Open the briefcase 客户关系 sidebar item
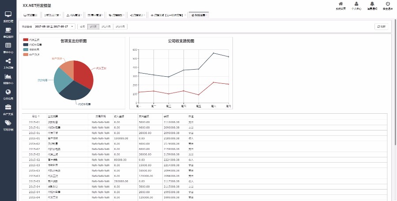Screen dimensions: 397x201 click(8, 110)
